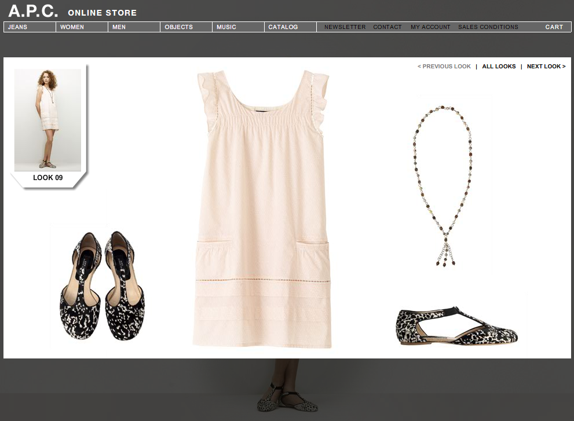Screen dimensions: 574x421
Task: Select the pale pink ruffled dress
Action: (262, 209)
